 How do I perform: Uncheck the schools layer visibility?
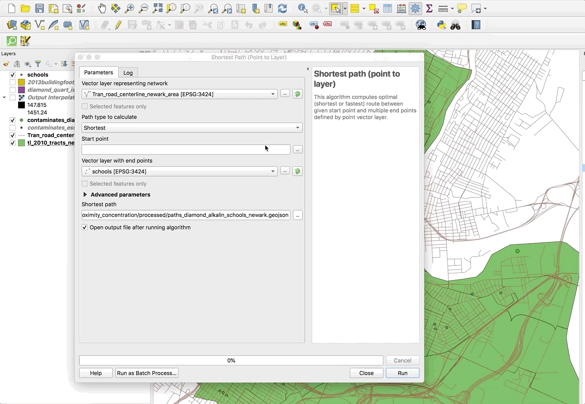[x=13, y=75]
